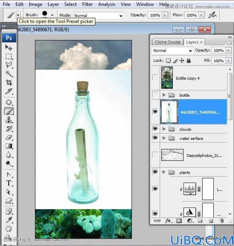Toggle lock transparent pixels

coord(168,61)
